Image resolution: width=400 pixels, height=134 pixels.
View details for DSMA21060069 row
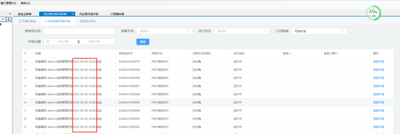coord(378,70)
